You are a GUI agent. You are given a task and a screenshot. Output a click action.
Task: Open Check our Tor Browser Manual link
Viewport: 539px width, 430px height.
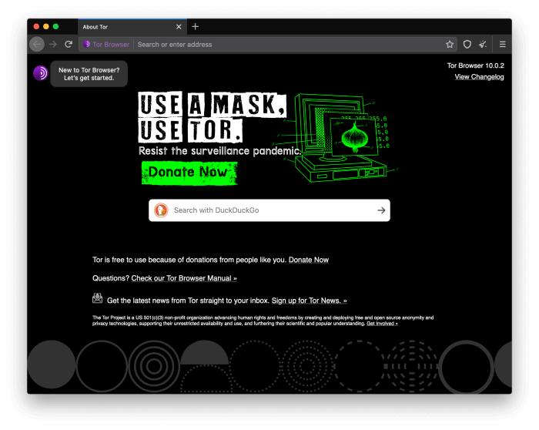click(x=184, y=278)
